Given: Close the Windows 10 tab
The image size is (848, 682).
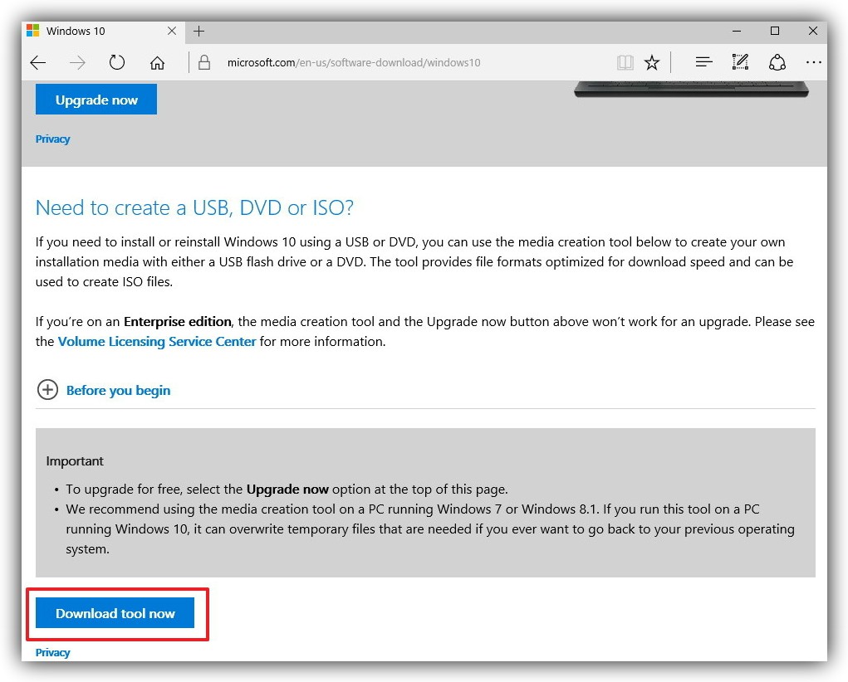Looking at the screenshot, I should pyautogui.click(x=172, y=31).
